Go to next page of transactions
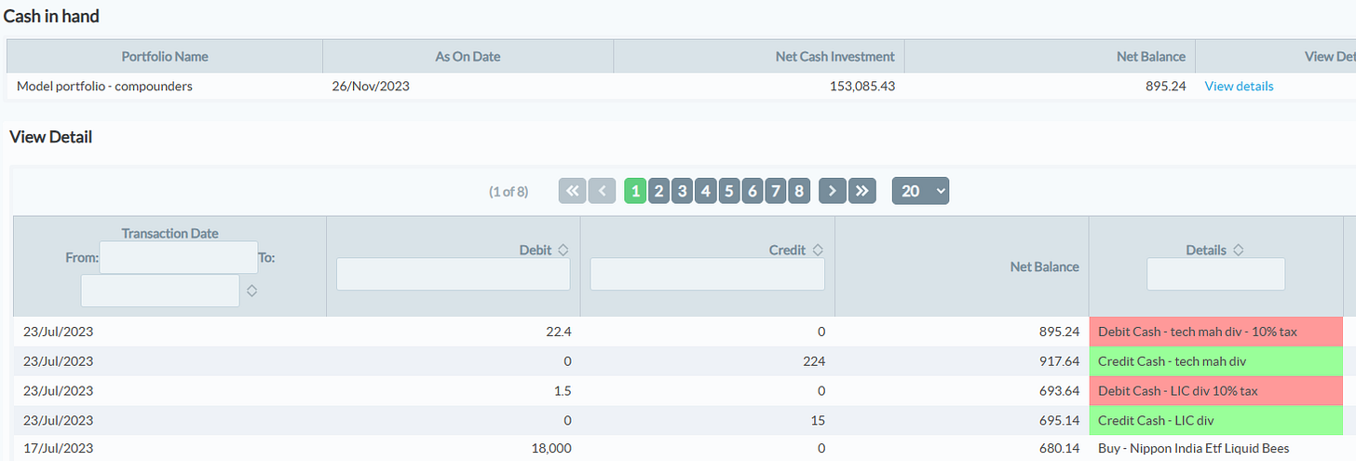 click(833, 191)
